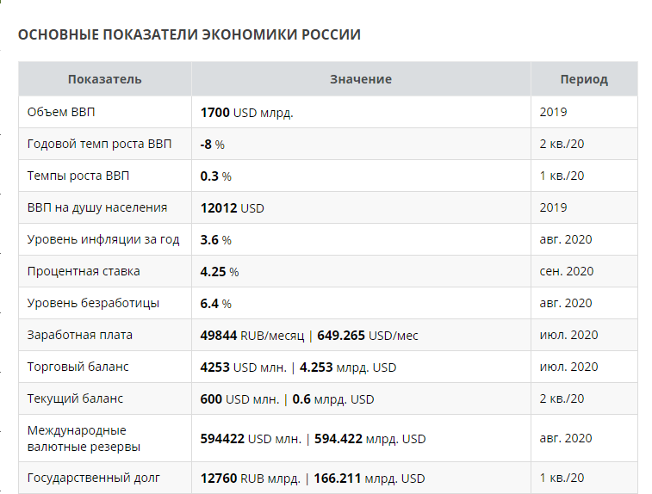Select "Уровень инфляции за год" row
The height and width of the screenshot is (494, 652).
103,239
